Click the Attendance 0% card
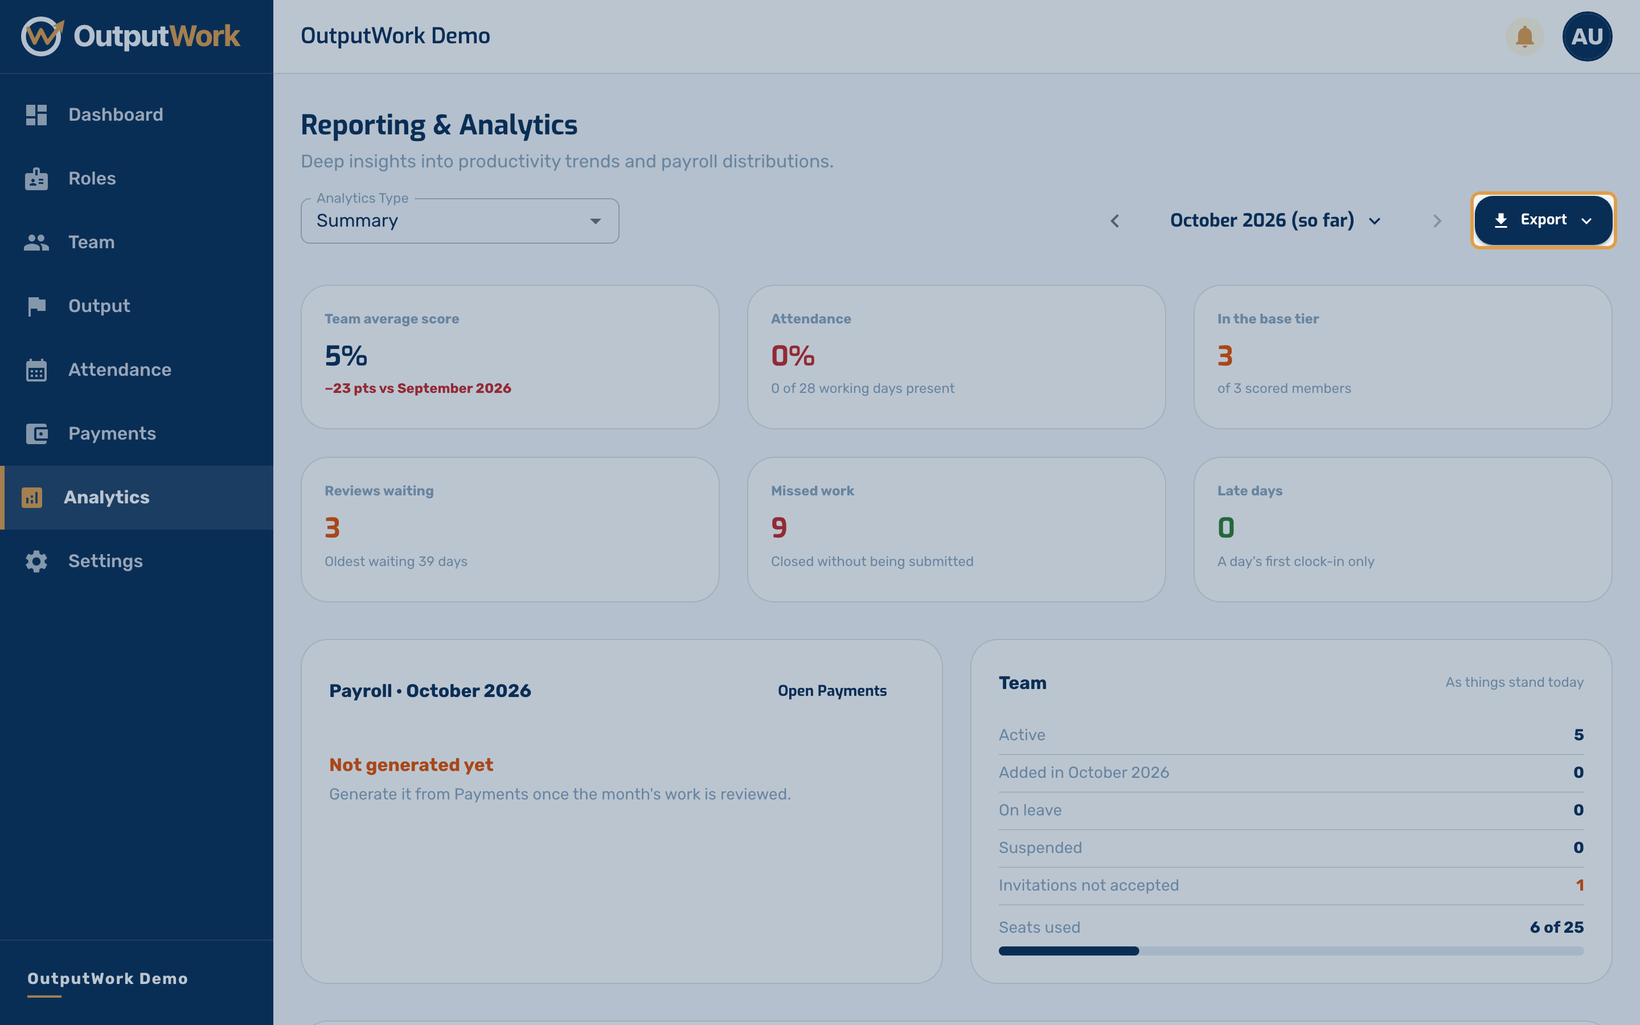This screenshot has width=1640, height=1025. pos(956,357)
